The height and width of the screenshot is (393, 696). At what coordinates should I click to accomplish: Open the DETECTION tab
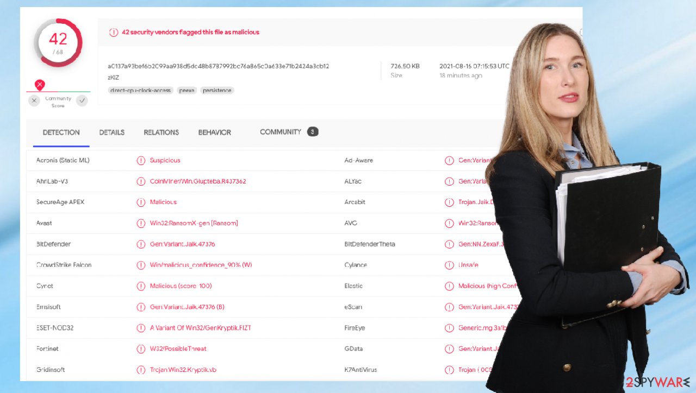pyautogui.click(x=61, y=132)
